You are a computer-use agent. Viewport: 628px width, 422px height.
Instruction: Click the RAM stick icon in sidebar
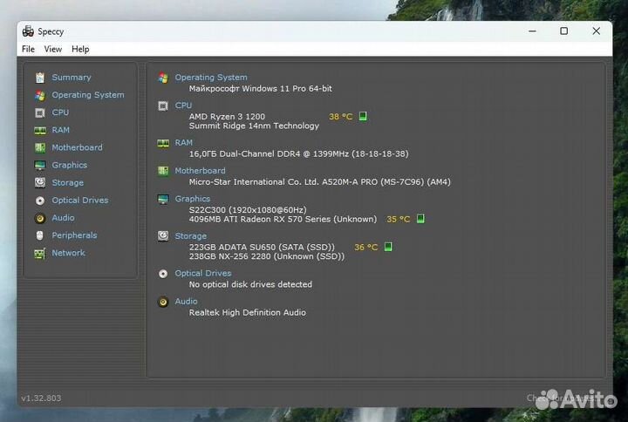pyautogui.click(x=40, y=130)
